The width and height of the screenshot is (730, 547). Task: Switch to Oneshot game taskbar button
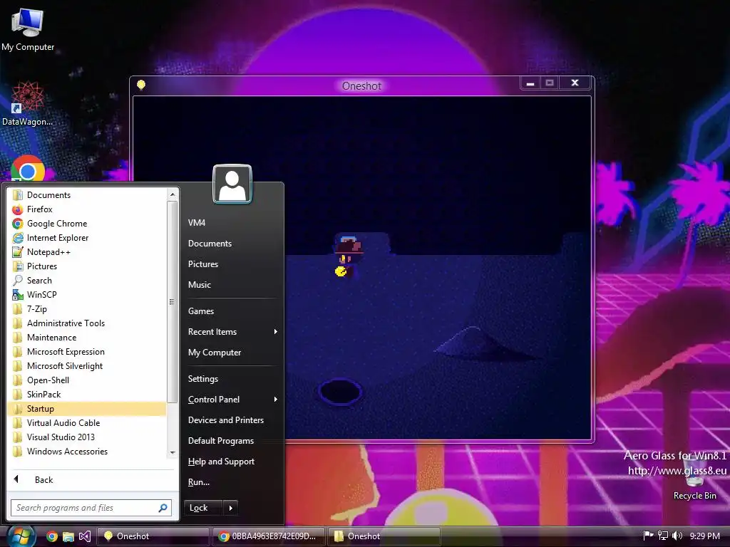coord(153,536)
